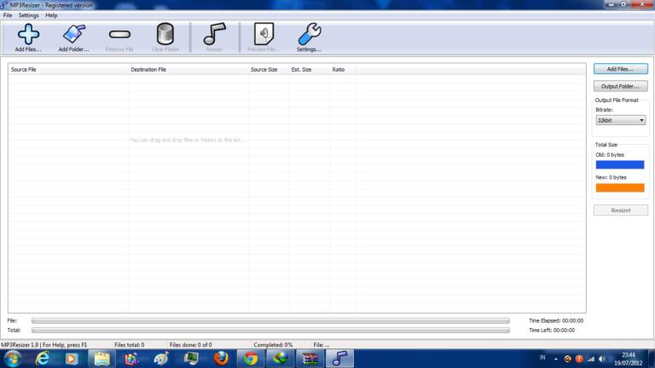This screenshot has width=655, height=368.
Task: Click the Preview File speaker icon
Action: point(264,34)
